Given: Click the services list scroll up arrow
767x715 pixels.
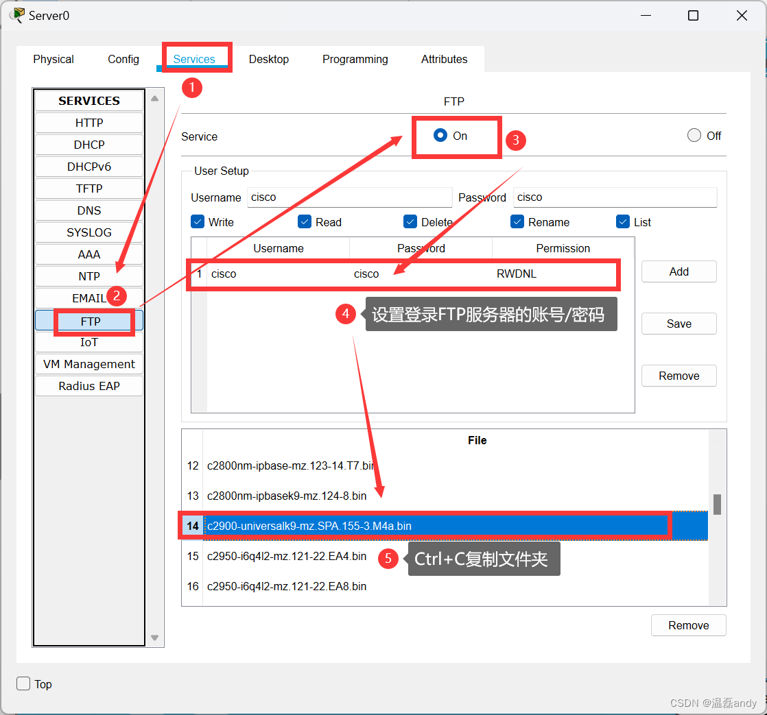Looking at the screenshot, I should (x=154, y=98).
